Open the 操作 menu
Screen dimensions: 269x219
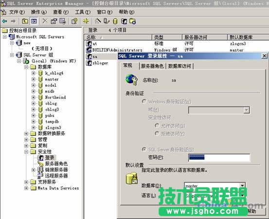39,12
